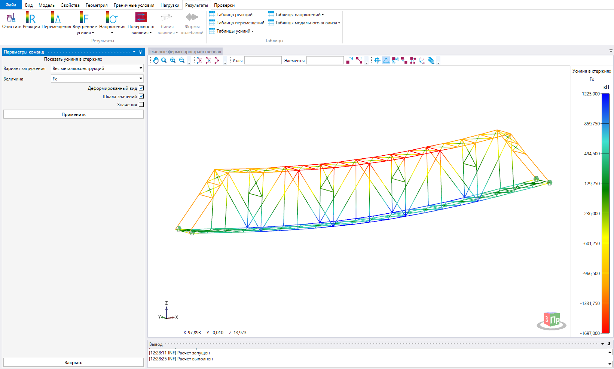Click the zoom in magnifier

point(173,60)
